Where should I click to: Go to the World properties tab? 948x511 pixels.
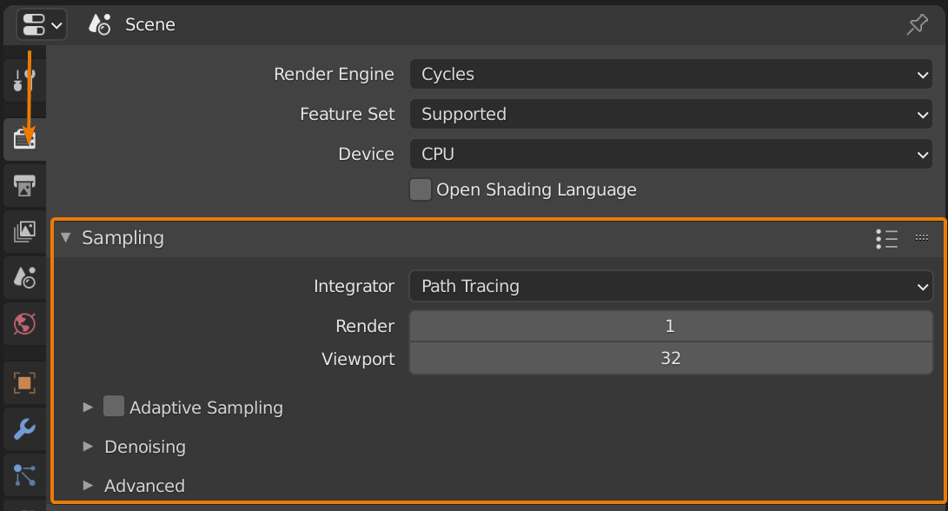point(24,324)
